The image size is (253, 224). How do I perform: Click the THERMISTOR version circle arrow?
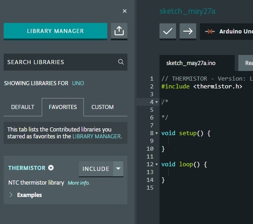[51, 168]
